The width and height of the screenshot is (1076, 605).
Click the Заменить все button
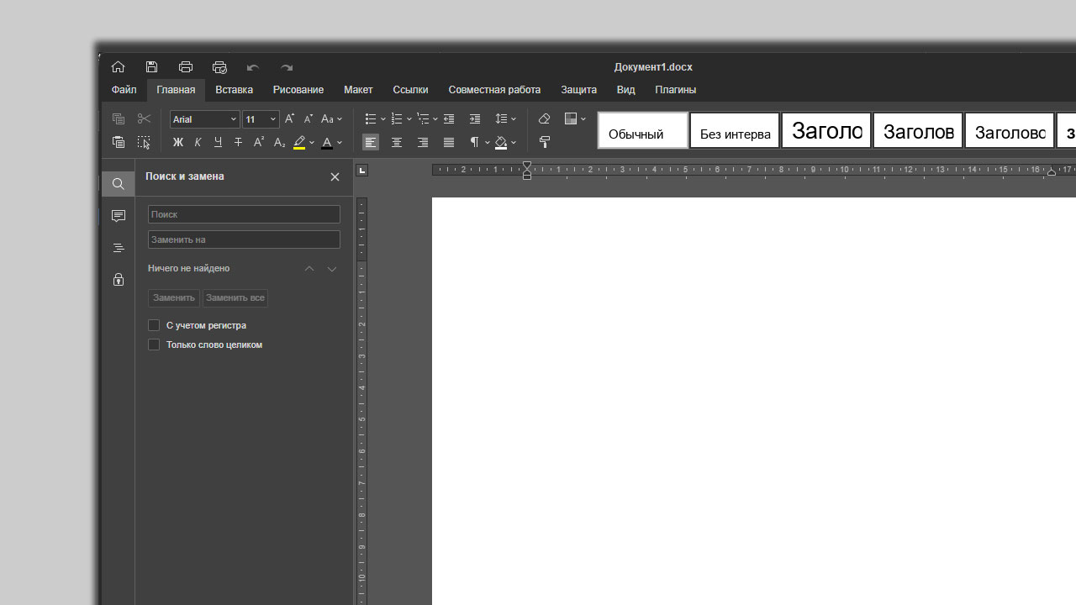point(235,297)
